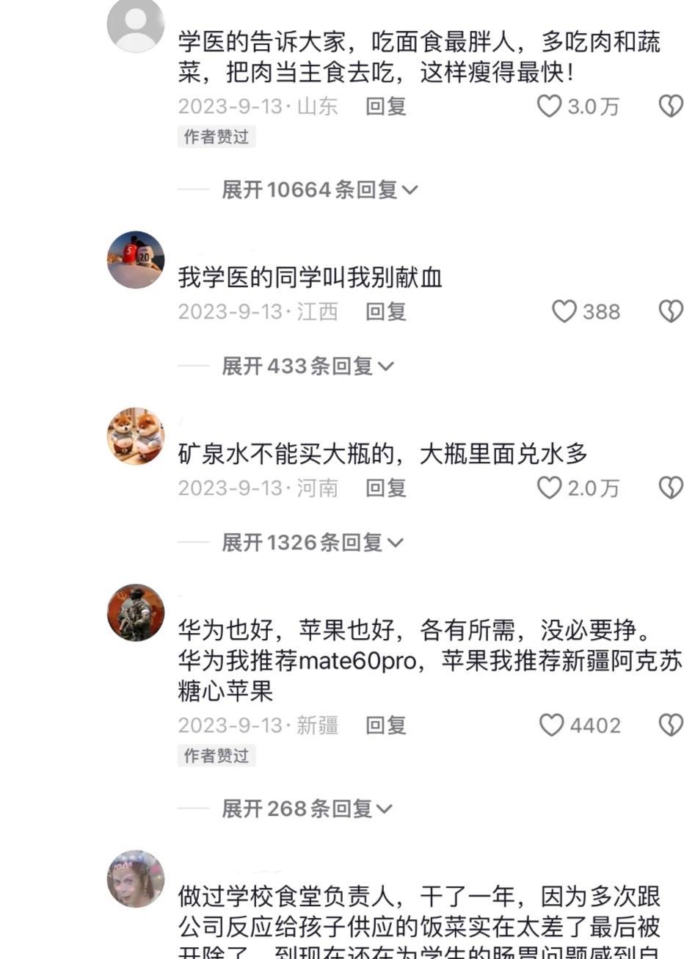The width and height of the screenshot is (684, 959).
Task: Like the Huawei and apple comment
Action: [x=552, y=725]
